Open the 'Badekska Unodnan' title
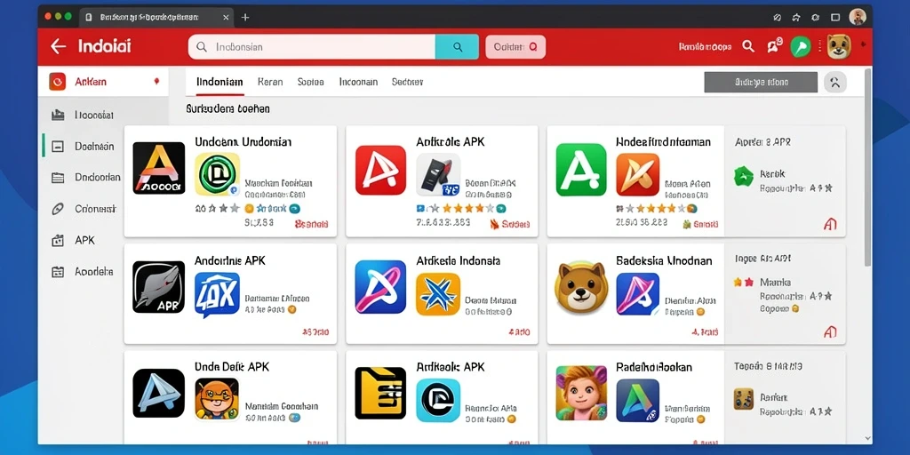910x455 pixels. point(663,261)
